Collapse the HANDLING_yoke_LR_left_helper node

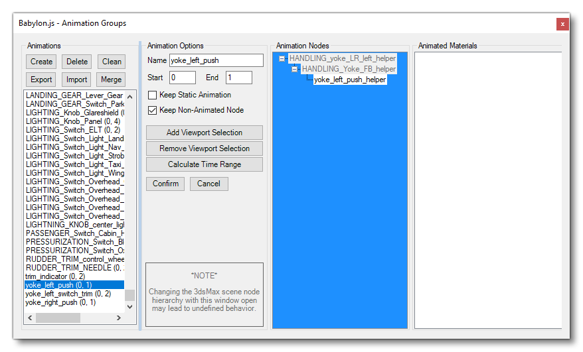coord(282,59)
